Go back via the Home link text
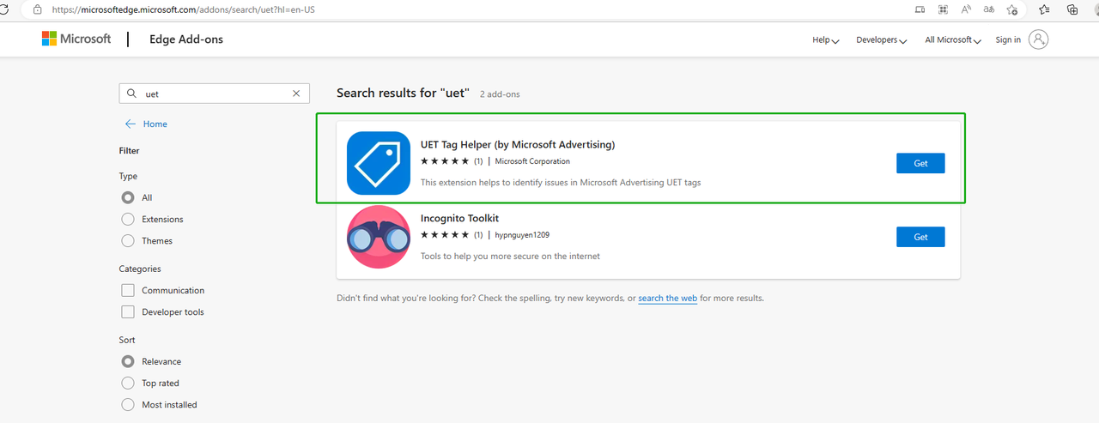1099x423 pixels. tap(155, 124)
